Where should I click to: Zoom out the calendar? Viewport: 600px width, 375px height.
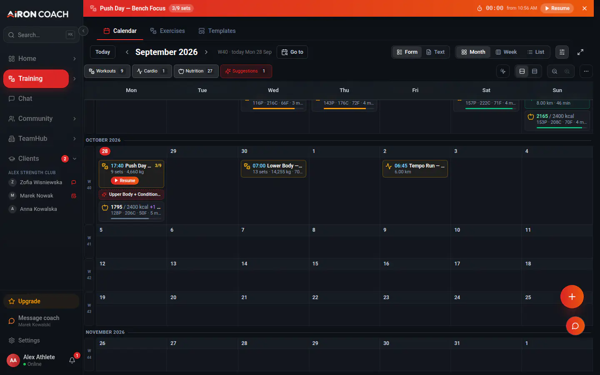coord(555,71)
